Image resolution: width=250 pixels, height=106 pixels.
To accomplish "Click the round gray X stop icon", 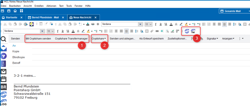I will pos(98,24).
